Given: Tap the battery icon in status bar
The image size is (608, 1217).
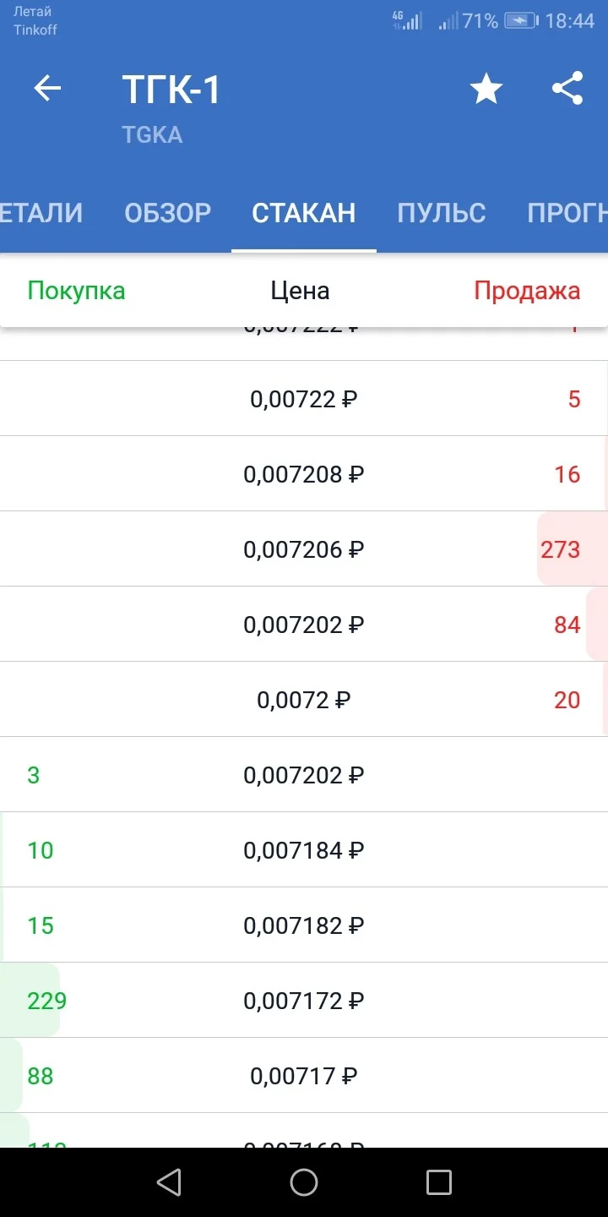Looking at the screenshot, I should (x=521, y=21).
